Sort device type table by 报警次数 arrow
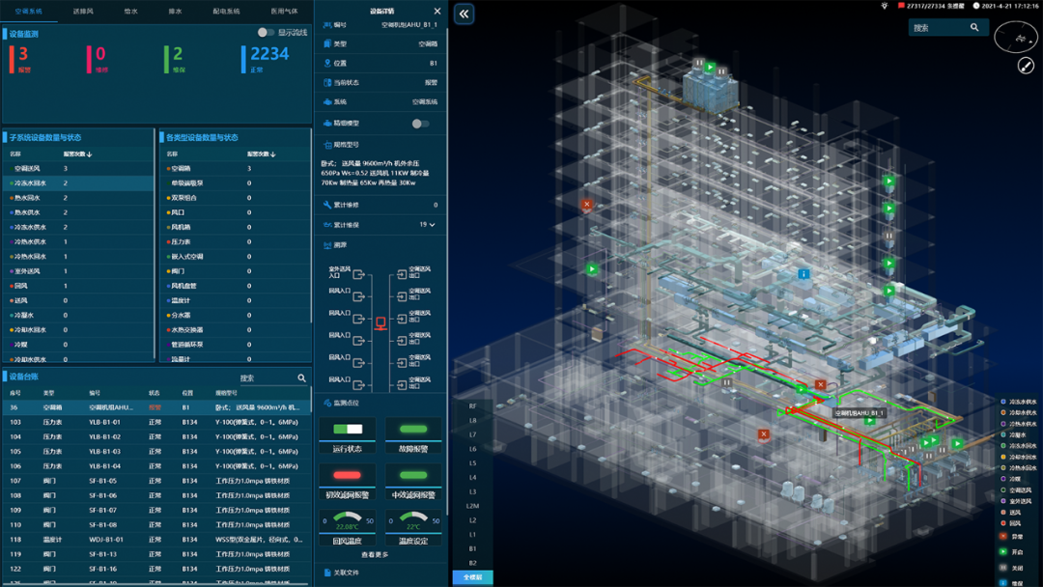 click(273, 154)
